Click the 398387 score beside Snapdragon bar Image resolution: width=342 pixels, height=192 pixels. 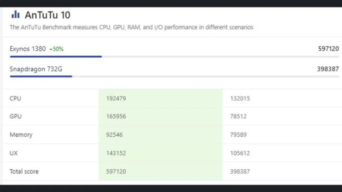click(328, 69)
